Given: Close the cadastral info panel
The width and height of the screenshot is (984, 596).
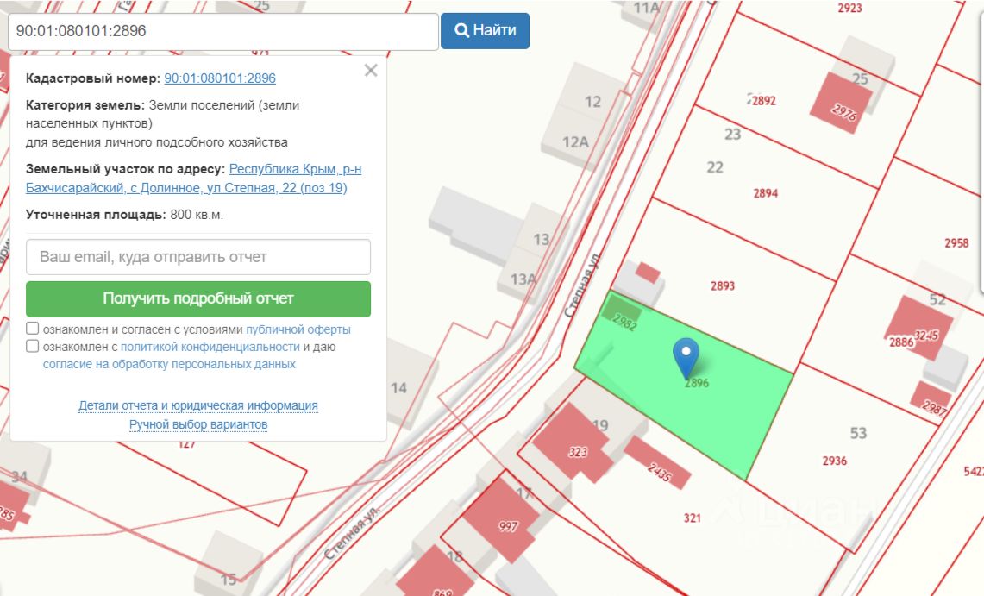Looking at the screenshot, I should coord(371,70).
